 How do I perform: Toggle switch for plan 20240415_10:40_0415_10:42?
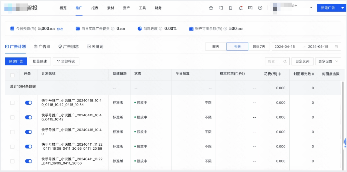click(29, 117)
